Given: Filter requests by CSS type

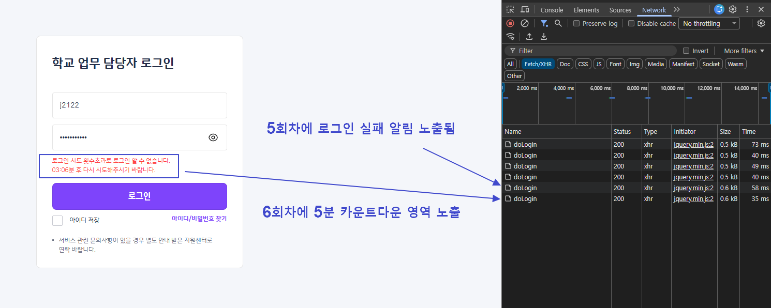Looking at the screenshot, I should pos(583,64).
